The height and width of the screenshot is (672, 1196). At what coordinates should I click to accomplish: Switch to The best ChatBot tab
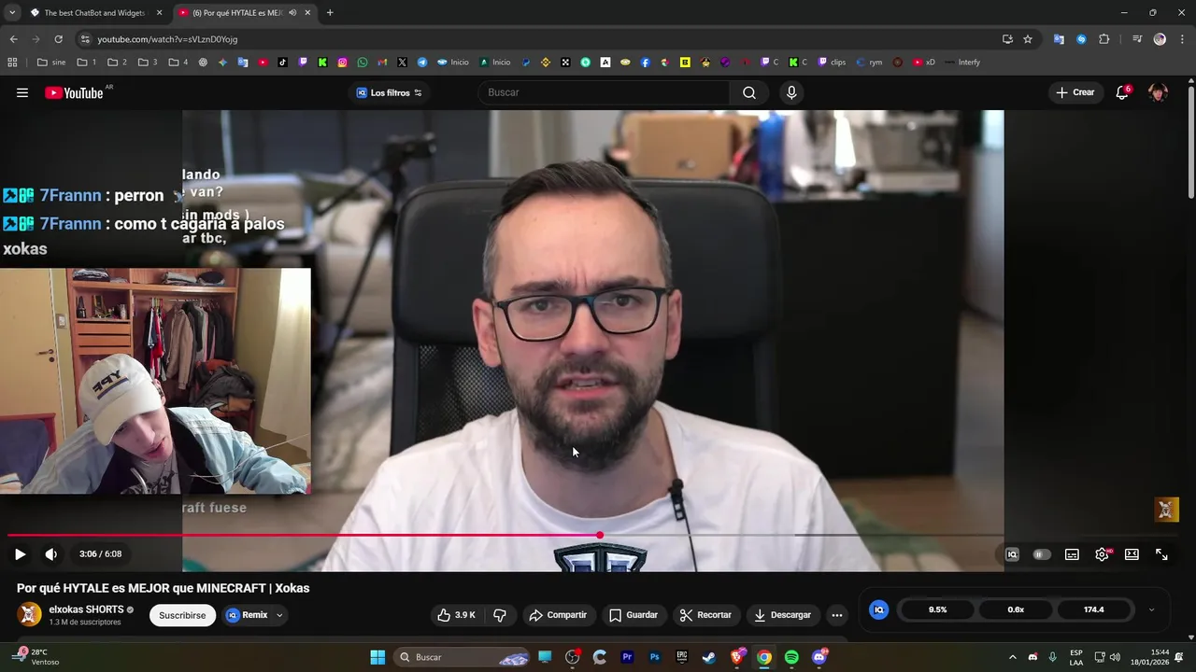click(x=93, y=13)
